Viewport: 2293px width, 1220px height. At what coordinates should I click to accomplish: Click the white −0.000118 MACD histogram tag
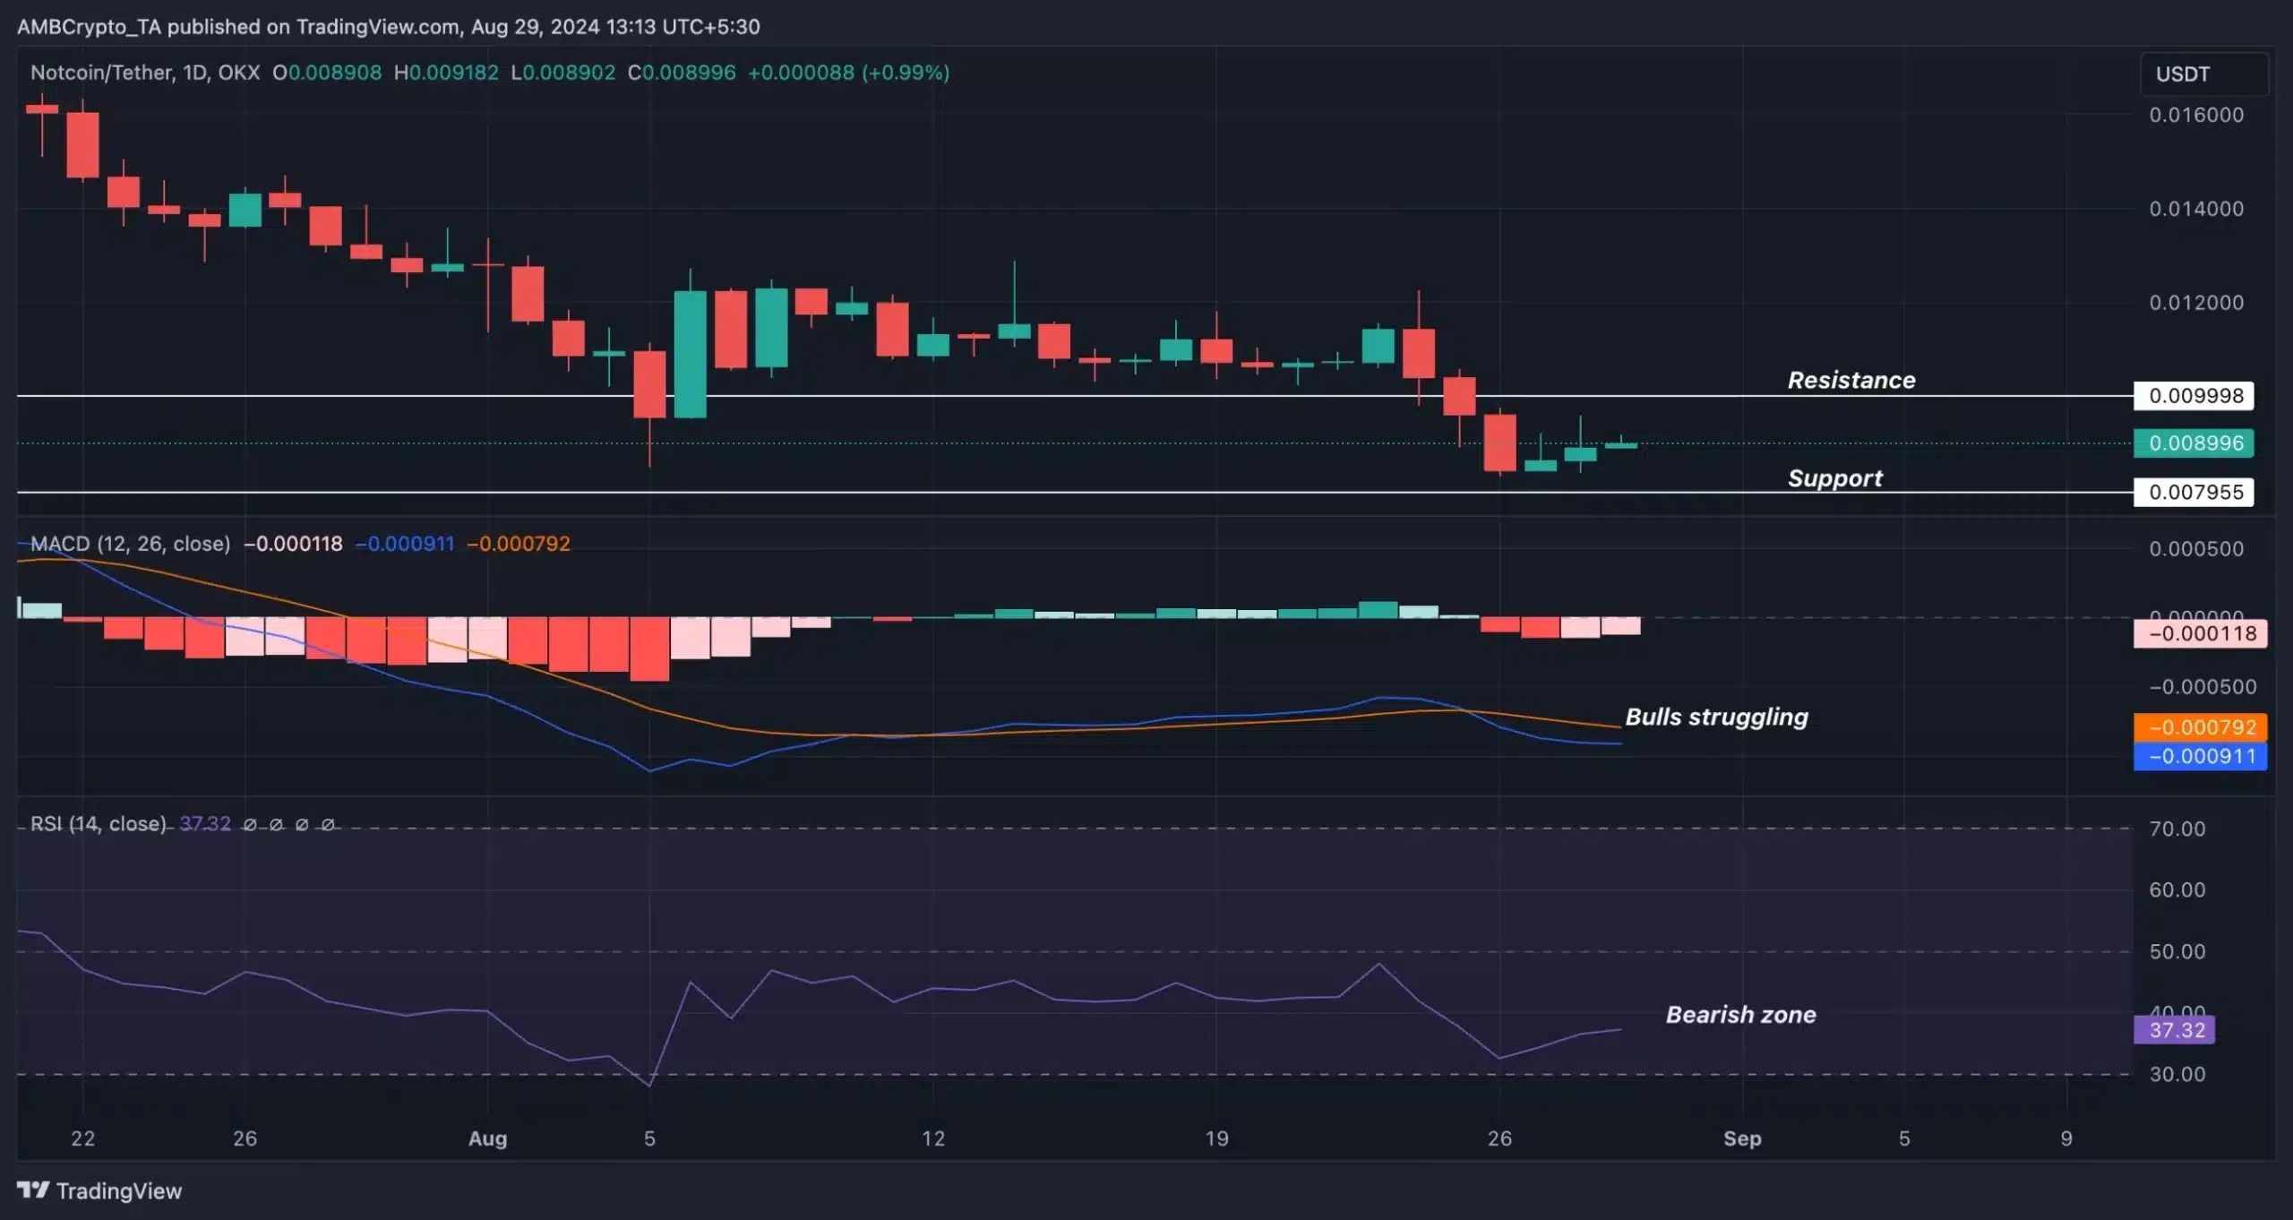point(2202,631)
